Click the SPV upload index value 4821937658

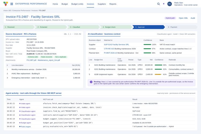click(x=32, y=39)
